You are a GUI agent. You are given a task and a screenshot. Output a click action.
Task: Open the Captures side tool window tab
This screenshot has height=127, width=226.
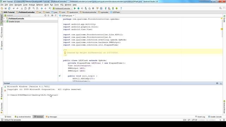pos(1,45)
